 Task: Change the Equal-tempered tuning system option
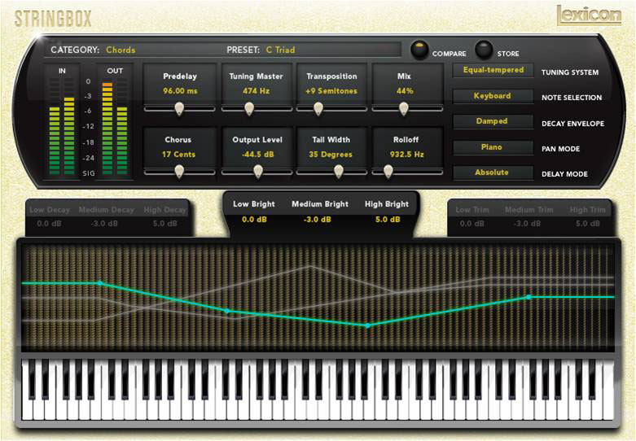(493, 71)
